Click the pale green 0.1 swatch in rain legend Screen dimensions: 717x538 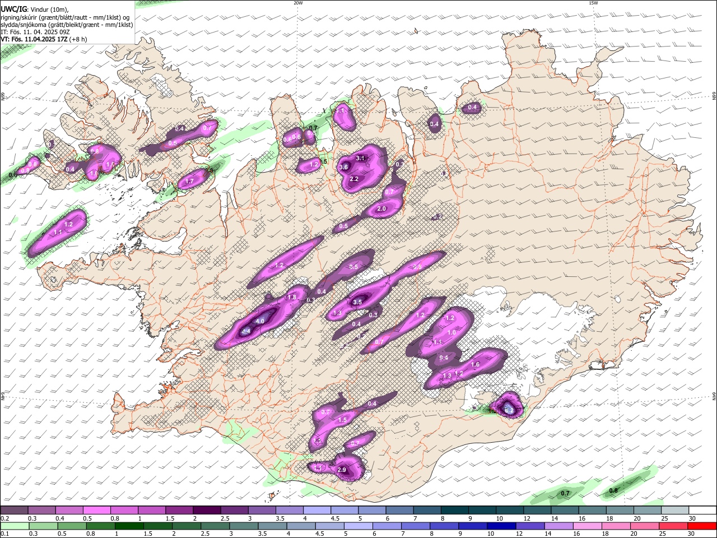[15, 526]
